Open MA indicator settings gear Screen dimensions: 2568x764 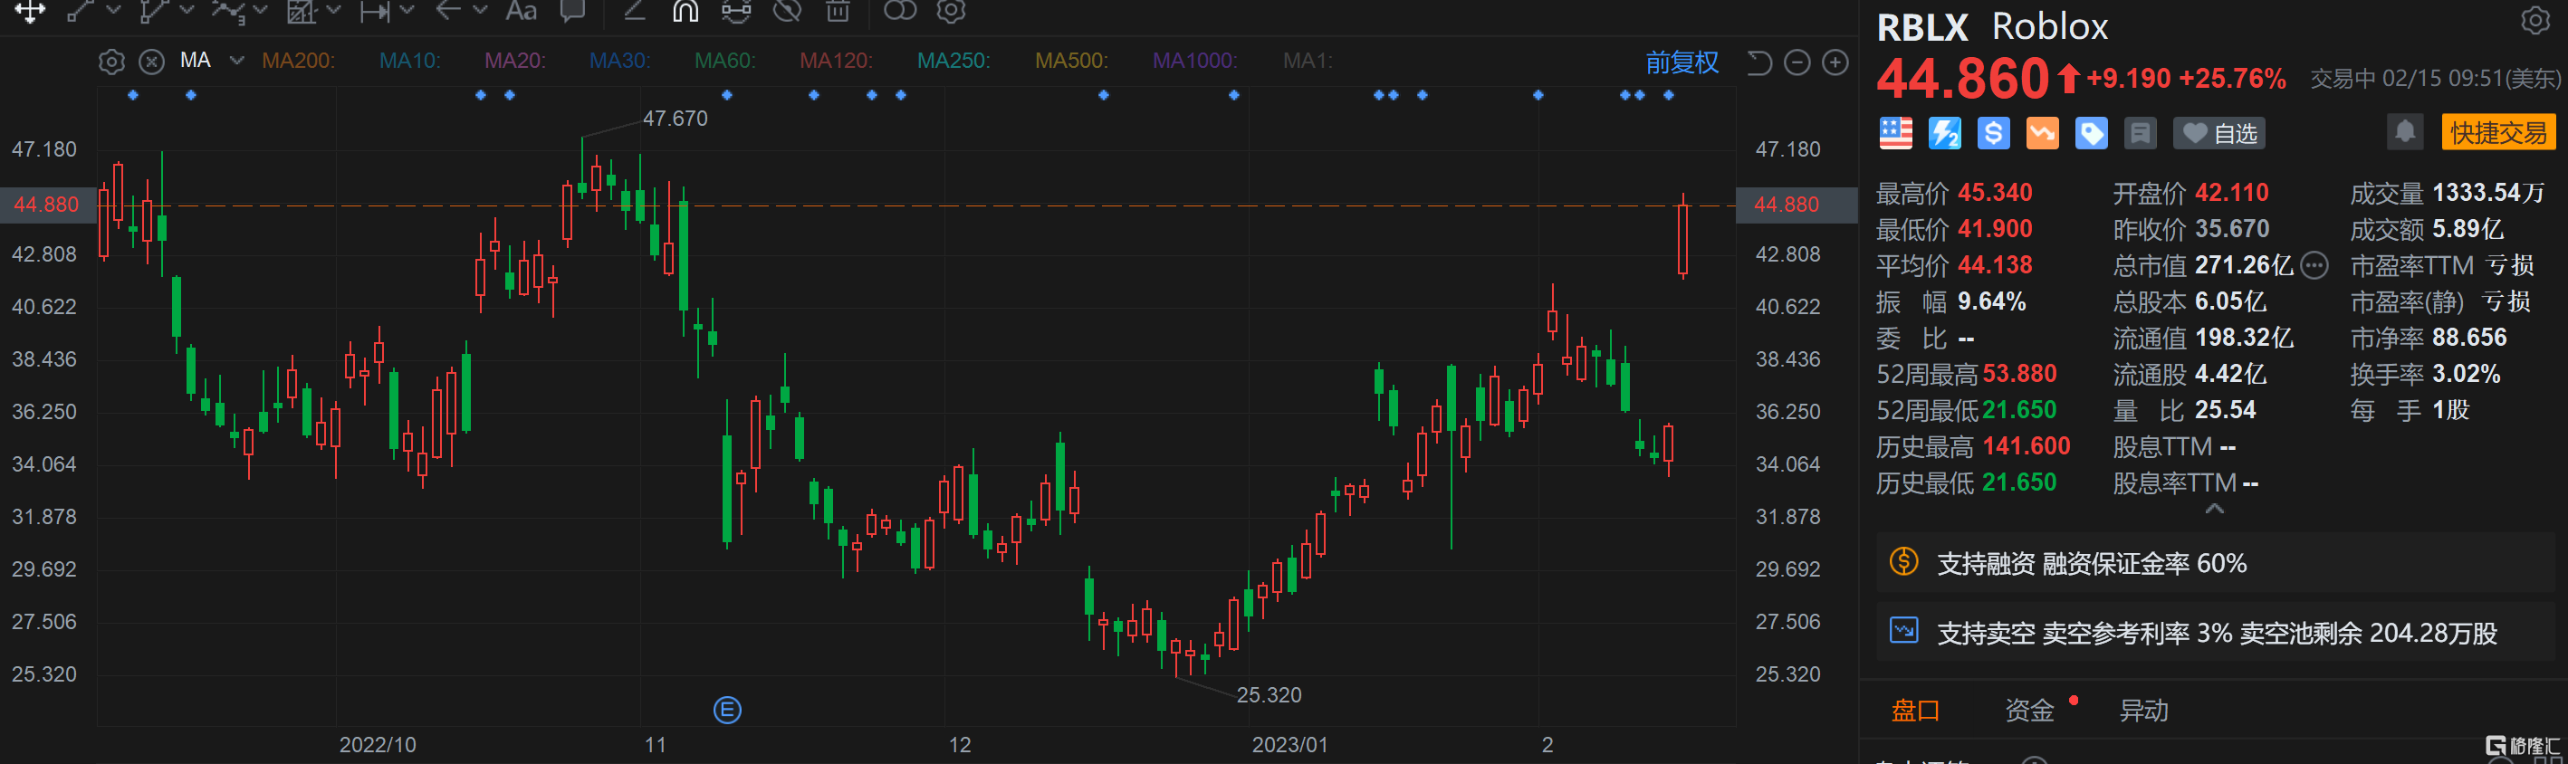pyautogui.click(x=111, y=62)
